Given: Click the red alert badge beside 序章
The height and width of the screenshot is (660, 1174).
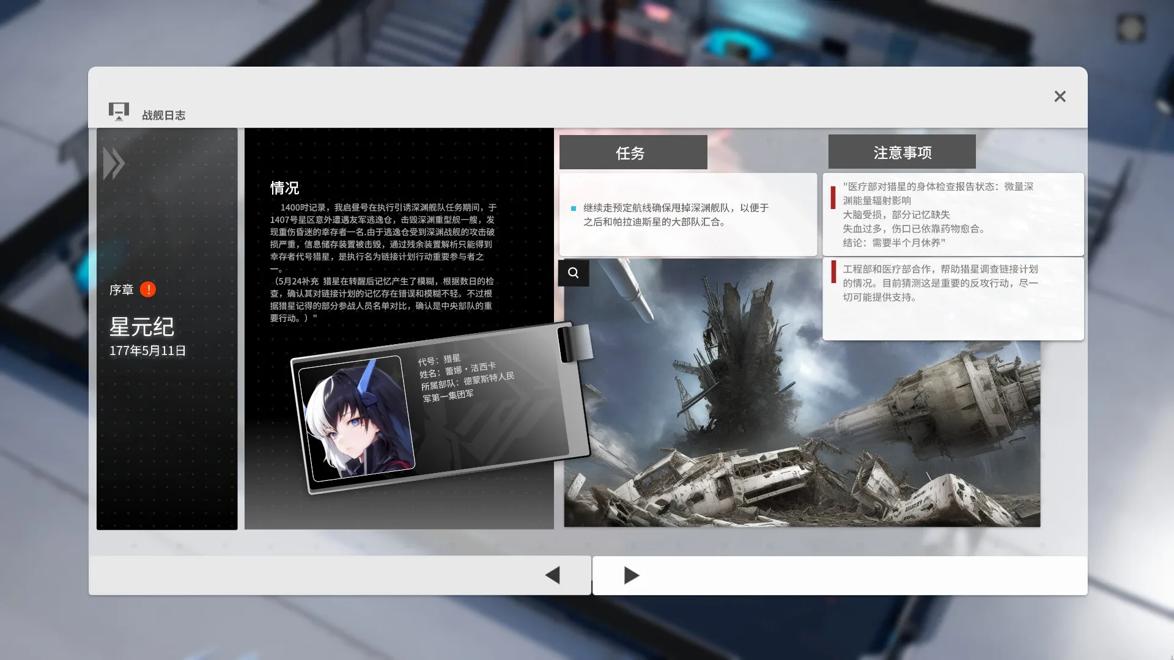Looking at the screenshot, I should (x=147, y=290).
